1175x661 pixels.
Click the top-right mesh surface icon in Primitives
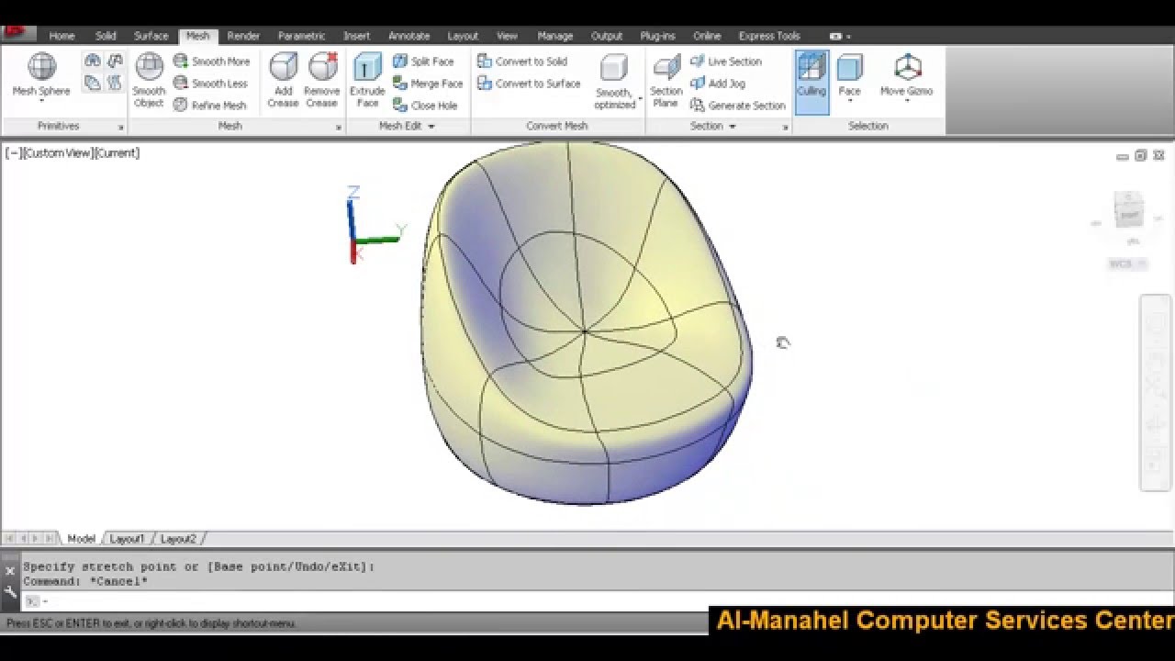[115, 62]
